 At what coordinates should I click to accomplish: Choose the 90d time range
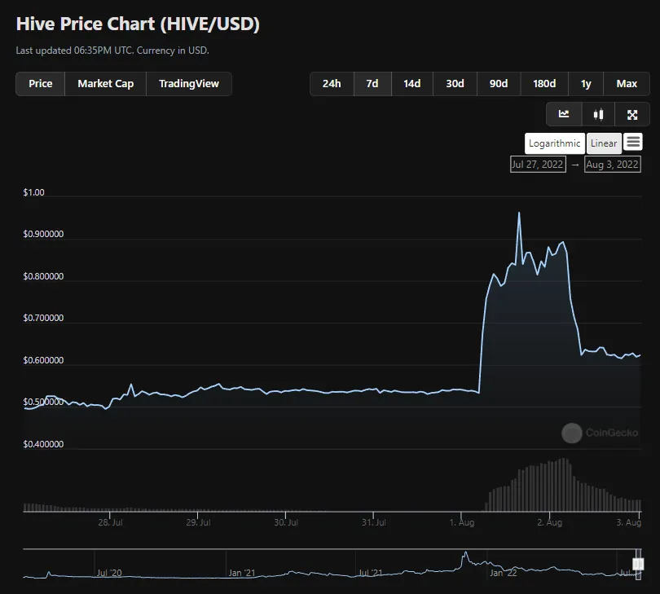pyautogui.click(x=499, y=84)
